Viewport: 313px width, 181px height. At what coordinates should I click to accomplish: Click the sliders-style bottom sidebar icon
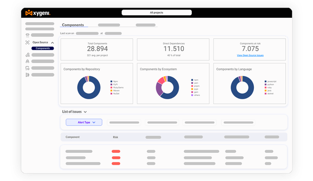27,75
